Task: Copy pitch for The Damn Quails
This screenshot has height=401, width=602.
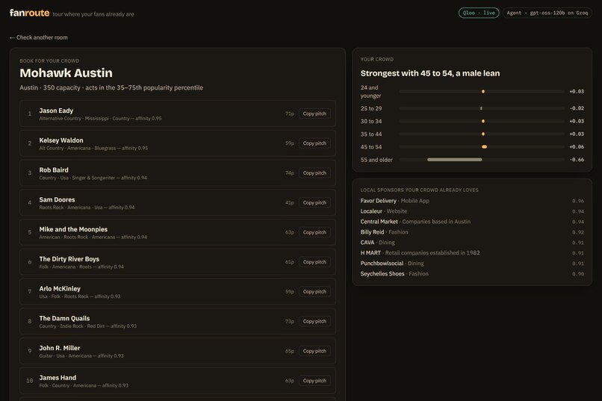Action: tap(314, 321)
